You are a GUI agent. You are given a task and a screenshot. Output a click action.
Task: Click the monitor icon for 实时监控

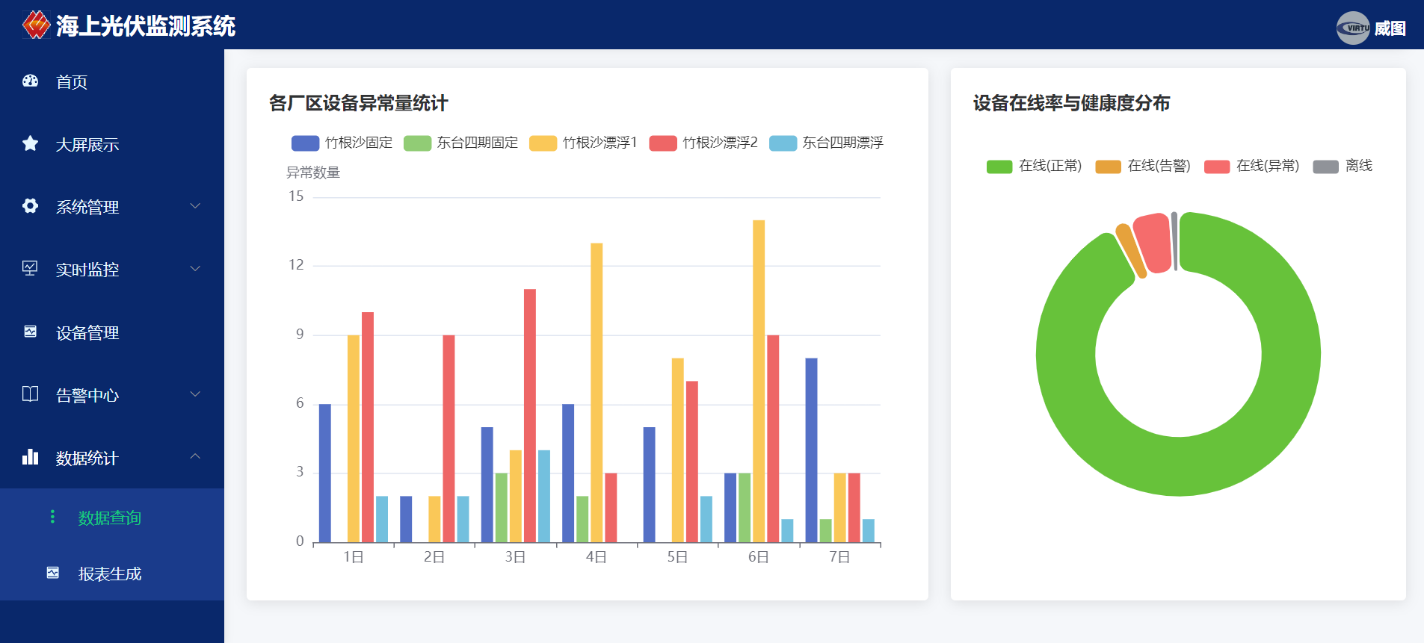pos(30,268)
